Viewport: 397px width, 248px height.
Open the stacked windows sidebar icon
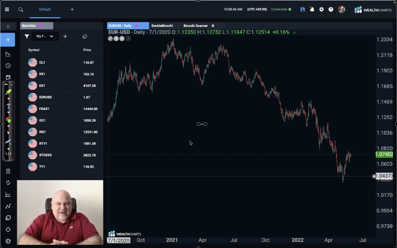click(x=8, y=218)
